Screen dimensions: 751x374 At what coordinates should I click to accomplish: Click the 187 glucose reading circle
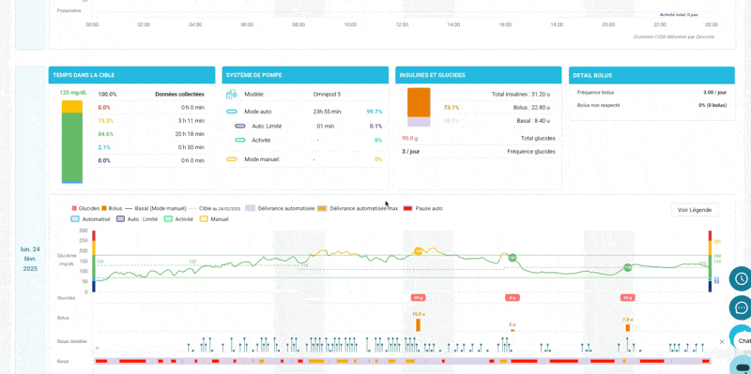513,258
